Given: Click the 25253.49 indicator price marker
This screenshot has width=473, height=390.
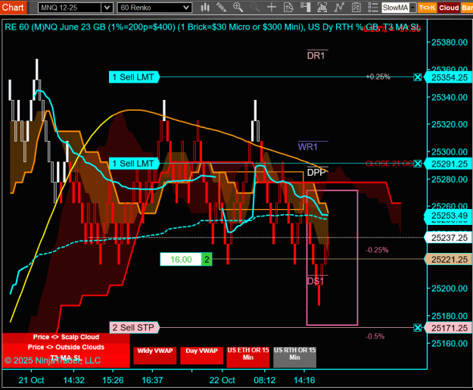Looking at the screenshot, I should coord(449,216).
